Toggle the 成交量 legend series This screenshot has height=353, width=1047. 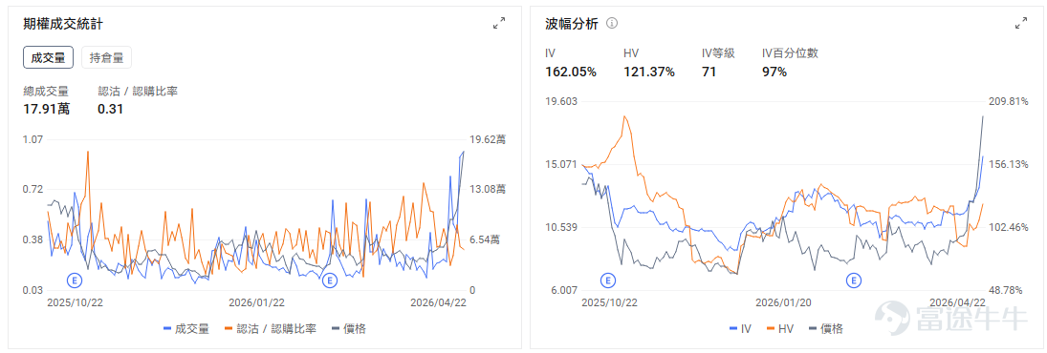(186, 328)
